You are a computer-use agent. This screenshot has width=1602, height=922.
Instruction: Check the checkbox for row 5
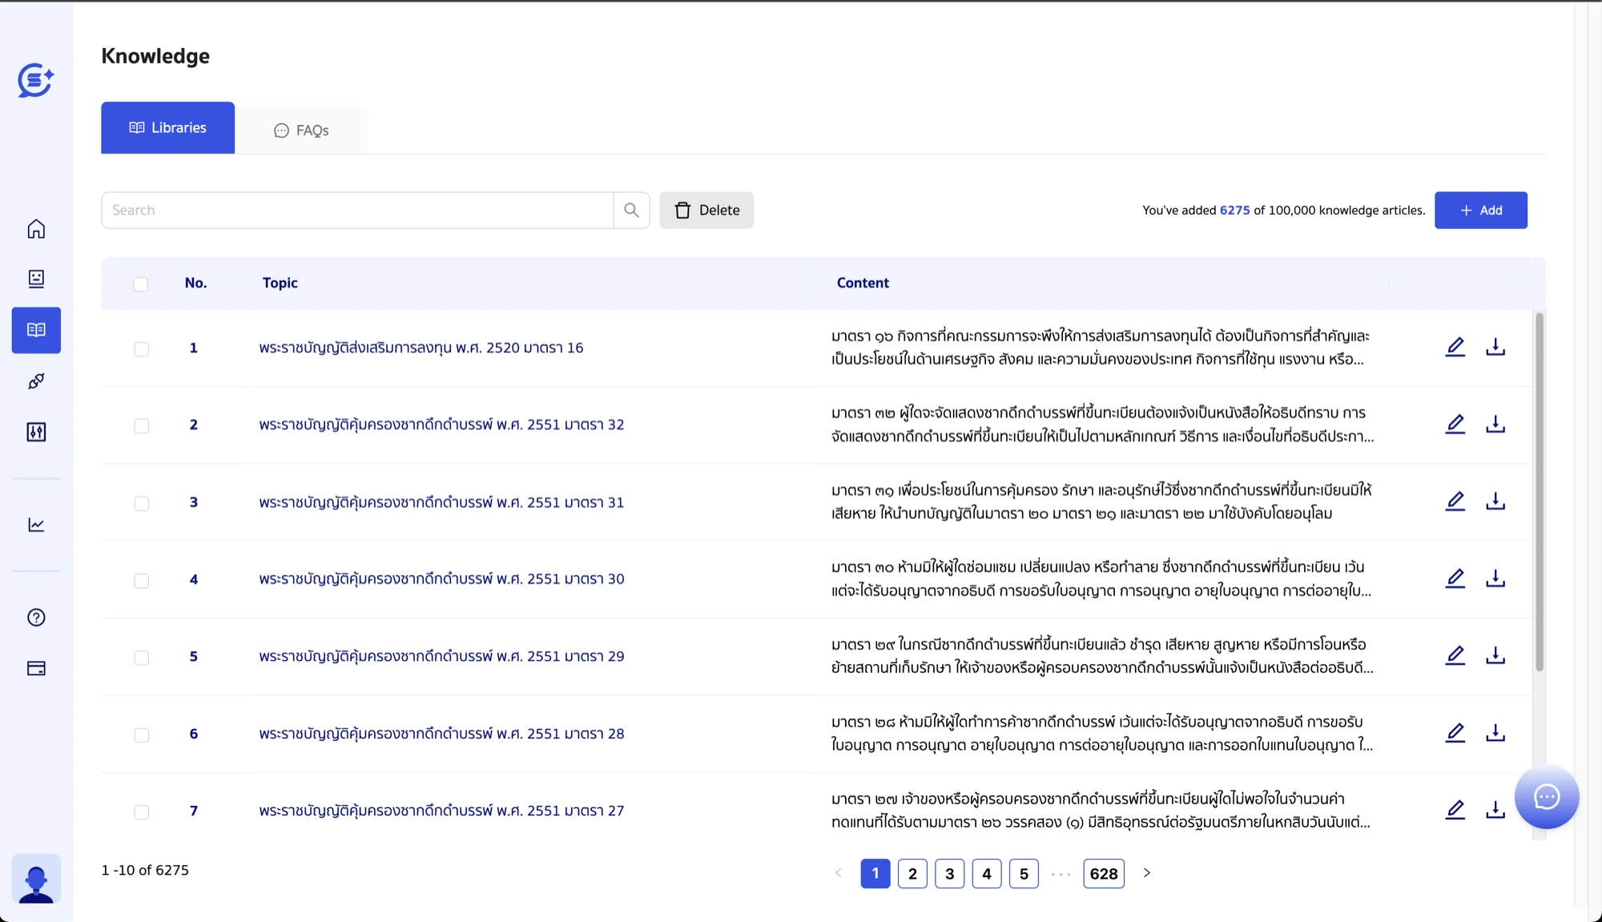click(142, 658)
